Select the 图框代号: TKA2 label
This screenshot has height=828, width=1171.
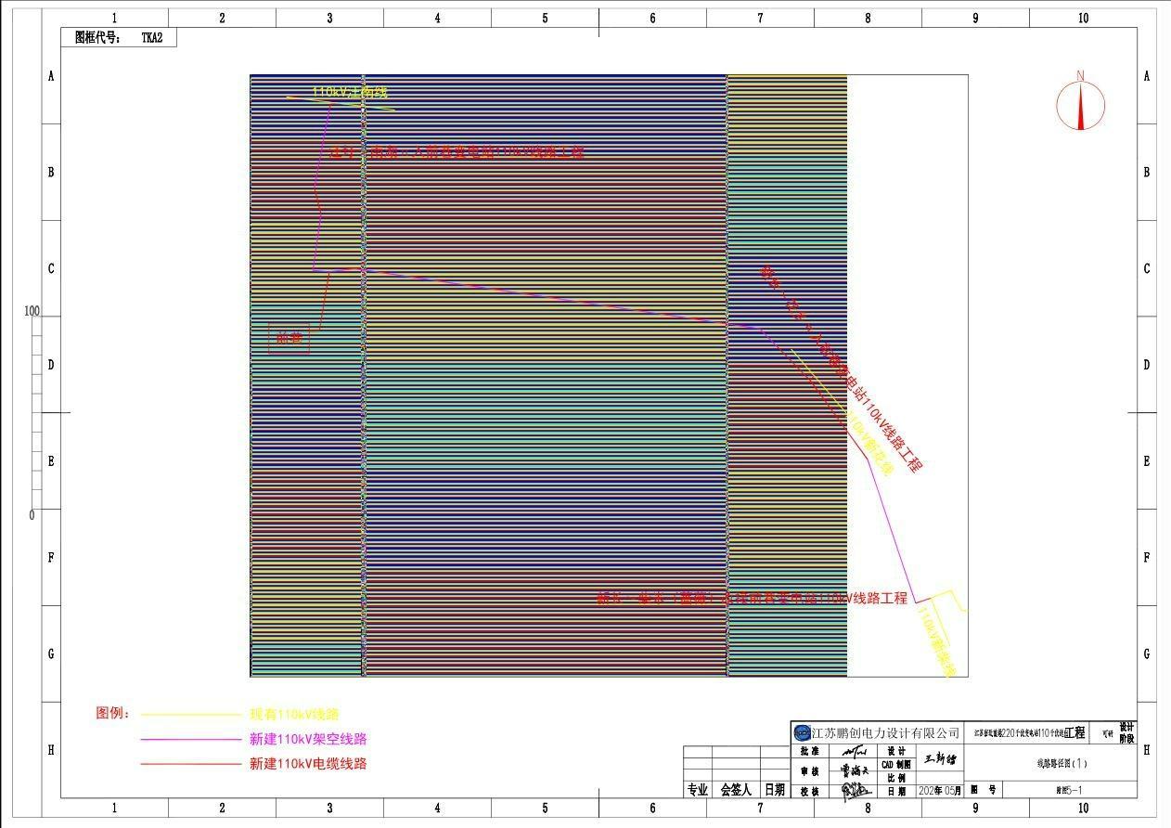coord(119,37)
